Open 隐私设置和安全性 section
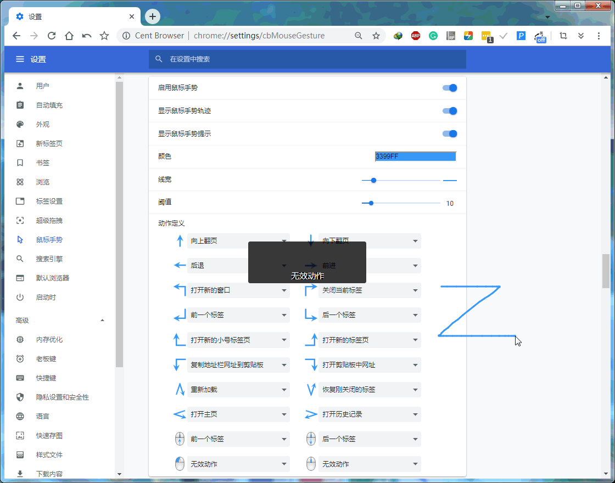The image size is (615, 483). pos(62,397)
